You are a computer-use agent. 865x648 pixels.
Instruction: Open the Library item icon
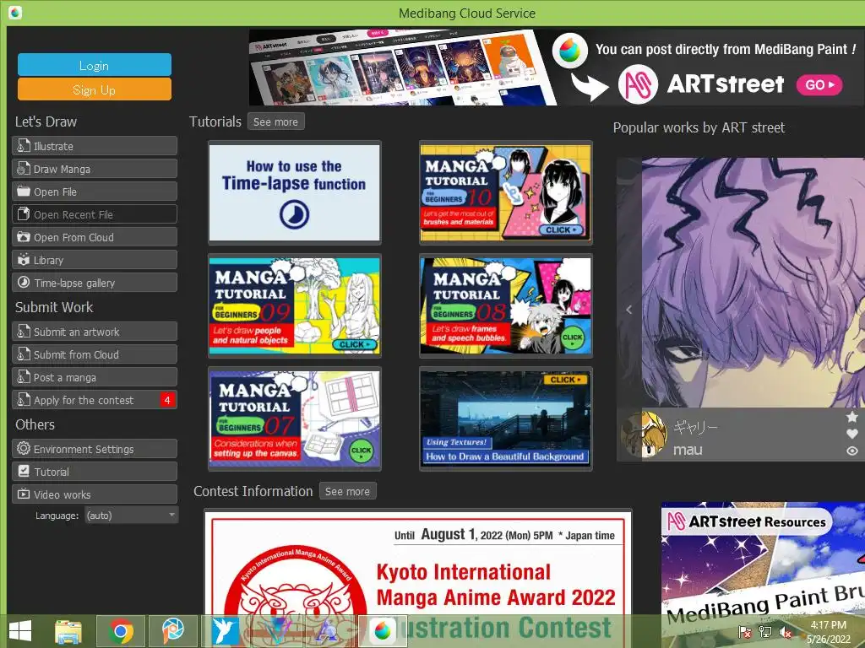(23, 260)
